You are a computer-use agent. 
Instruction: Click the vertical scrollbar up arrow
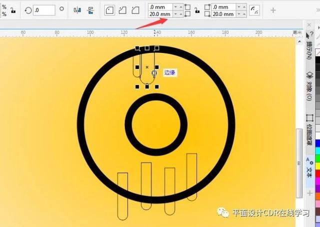click(299, 41)
